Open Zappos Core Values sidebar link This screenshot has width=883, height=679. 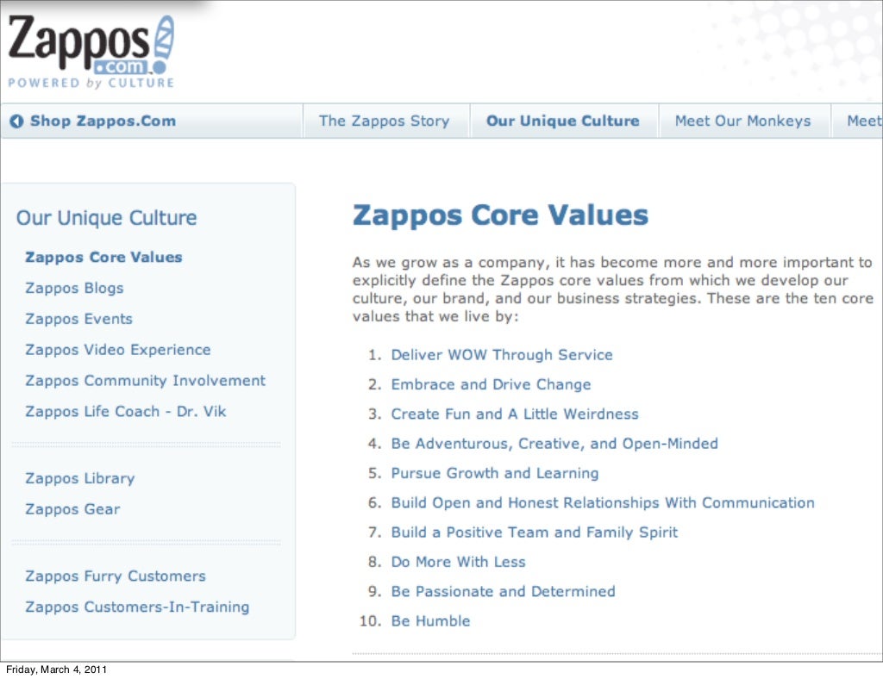(x=103, y=257)
